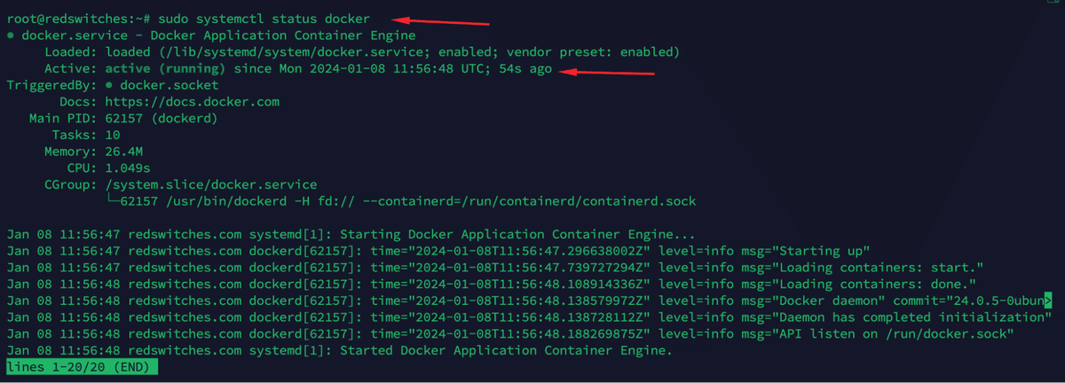Click the CGroup path '/system.slice/docker.service'
The height and width of the screenshot is (383, 1065).
(x=210, y=184)
